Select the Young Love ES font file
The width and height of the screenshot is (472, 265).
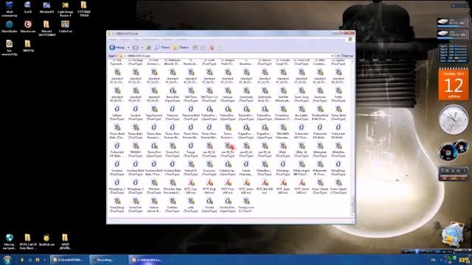pyautogui.click(x=246, y=205)
